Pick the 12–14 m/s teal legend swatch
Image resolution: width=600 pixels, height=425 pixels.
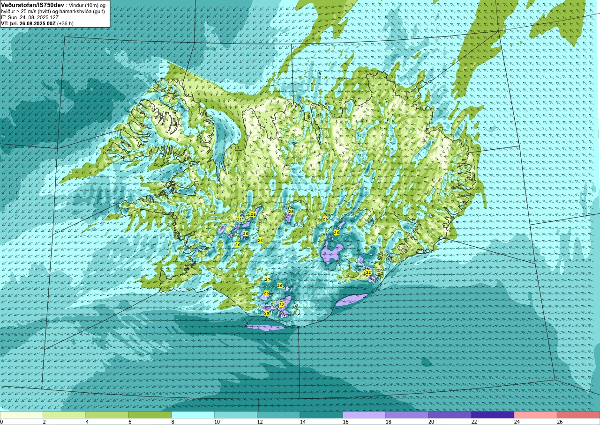pyautogui.click(x=278, y=415)
